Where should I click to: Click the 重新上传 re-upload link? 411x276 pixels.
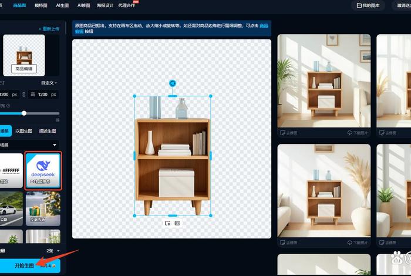49,29
